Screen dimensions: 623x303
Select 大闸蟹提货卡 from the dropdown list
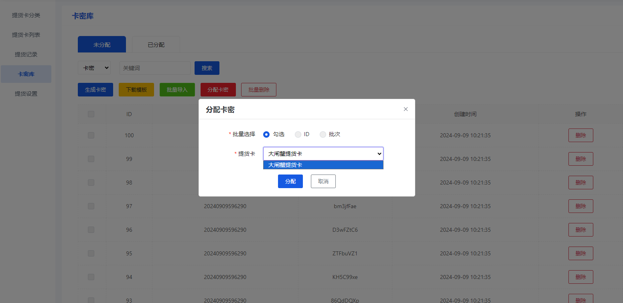(323, 165)
